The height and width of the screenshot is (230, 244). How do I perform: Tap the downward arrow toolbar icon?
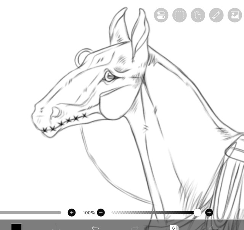pos(56,227)
